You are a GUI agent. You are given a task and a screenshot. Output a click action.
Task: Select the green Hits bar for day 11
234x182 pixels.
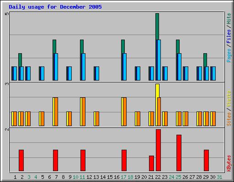pyautogui.click(x=82, y=46)
